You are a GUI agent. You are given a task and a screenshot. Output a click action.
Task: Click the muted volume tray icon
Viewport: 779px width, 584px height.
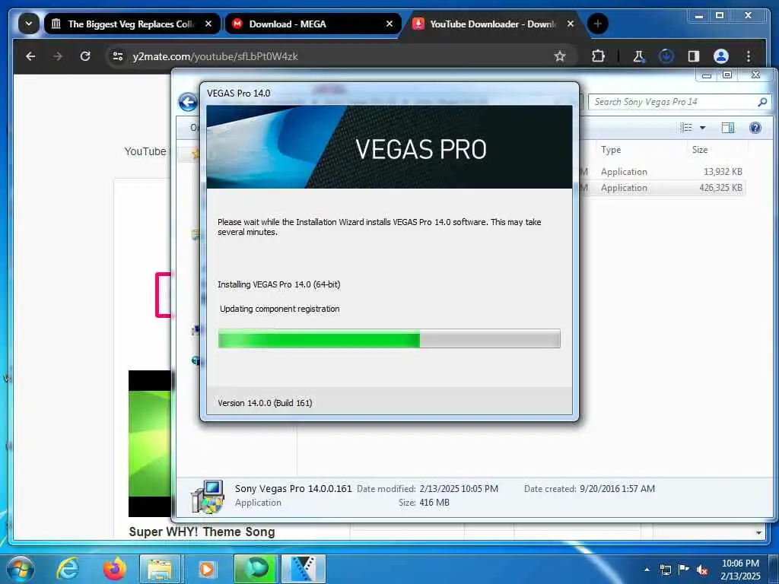click(x=702, y=570)
